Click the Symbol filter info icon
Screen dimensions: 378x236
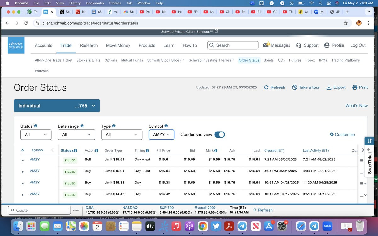pos(166,126)
